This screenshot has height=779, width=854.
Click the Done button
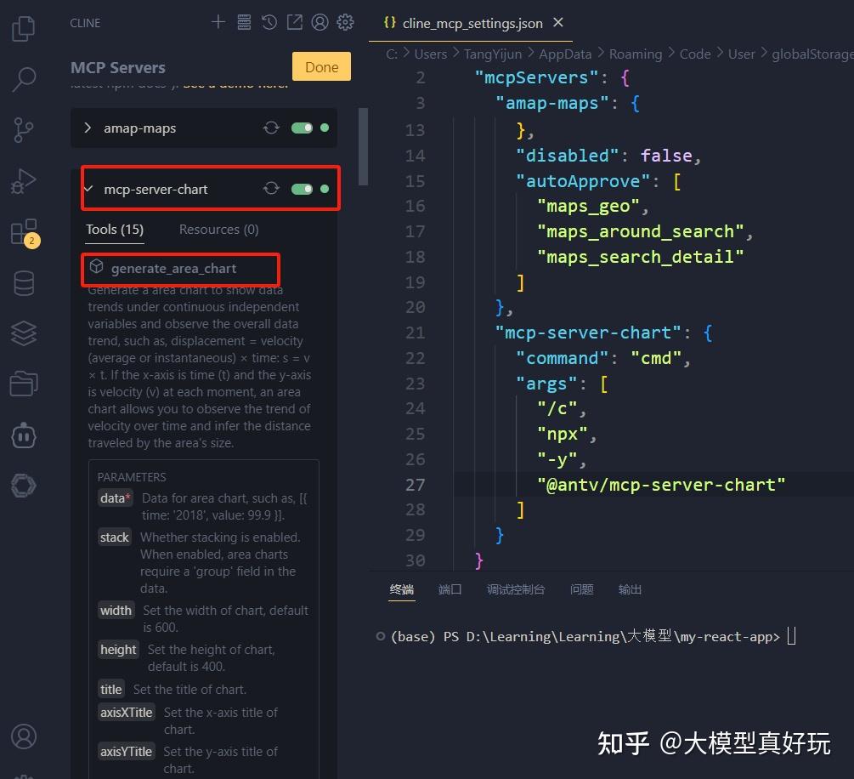[x=321, y=65]
